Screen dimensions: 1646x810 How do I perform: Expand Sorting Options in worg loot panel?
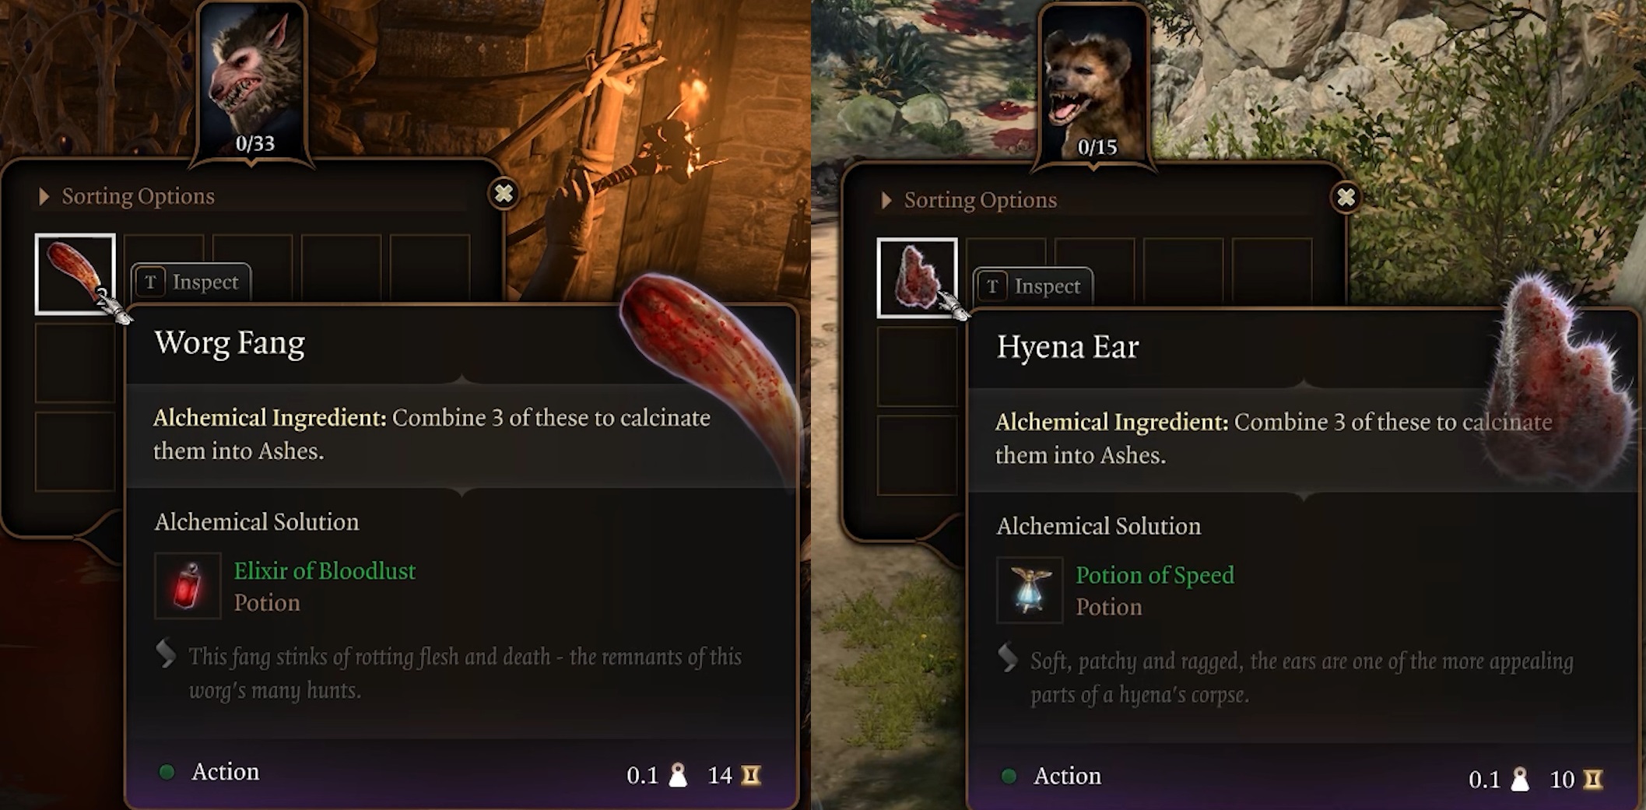[127, 196]
